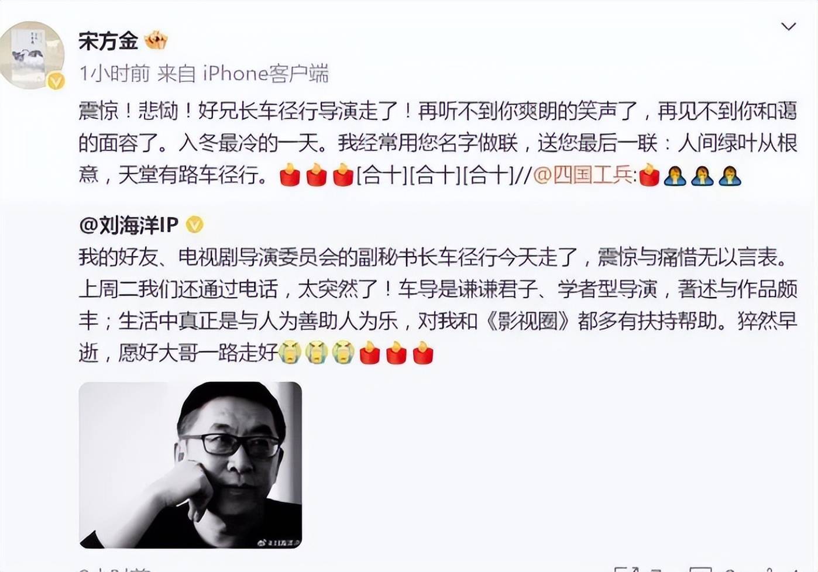The width and height of the screenshot is (818, 572).
Task: Open the 宋方金 username link
Action: (109, 40)
